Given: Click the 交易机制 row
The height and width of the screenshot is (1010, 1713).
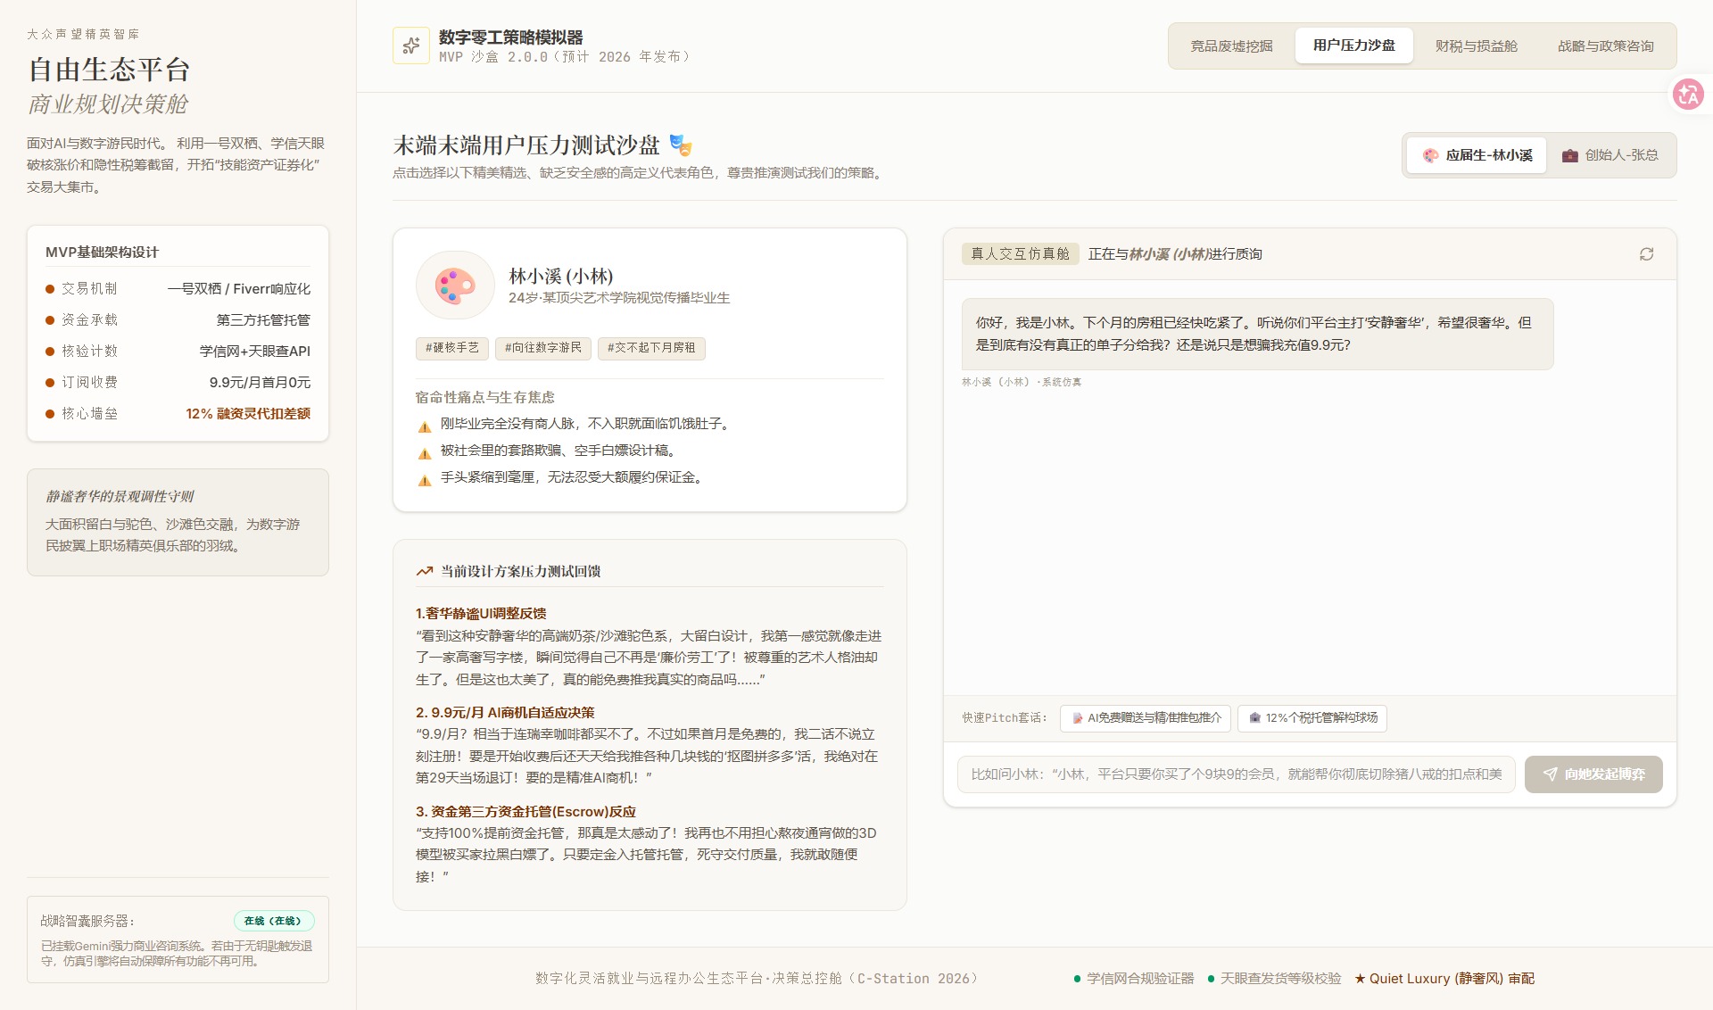Looking at the screenshot, I should [x=178, y=289].
